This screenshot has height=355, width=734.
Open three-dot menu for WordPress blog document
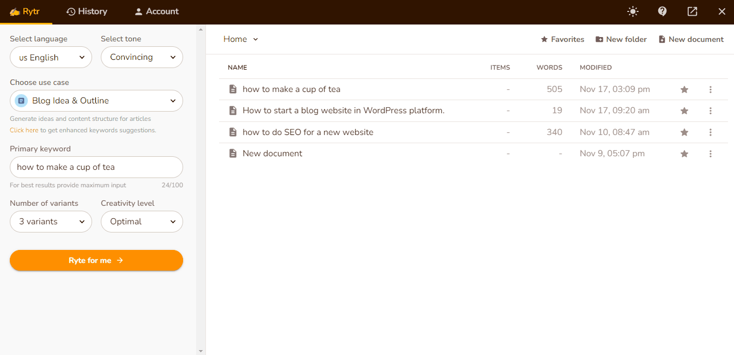pyautogui.click(x=711, y=111)
